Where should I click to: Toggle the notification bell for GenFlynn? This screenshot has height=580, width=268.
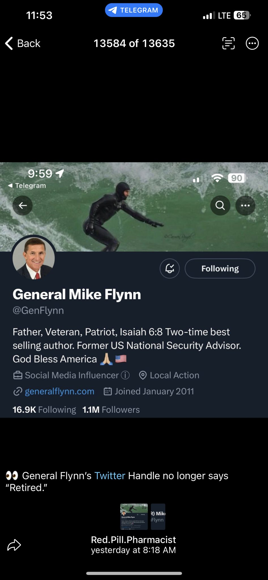170,268
